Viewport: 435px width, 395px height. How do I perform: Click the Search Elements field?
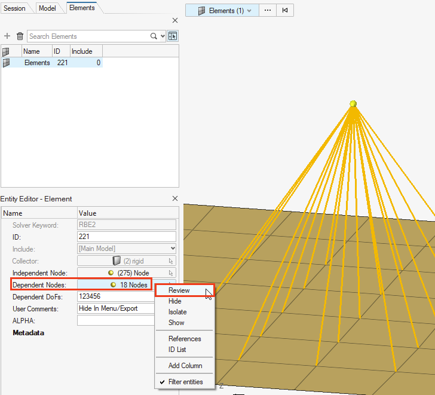[x=89, y=36]
